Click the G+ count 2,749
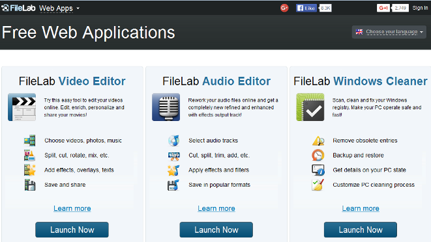 click(x=400, y=8)
